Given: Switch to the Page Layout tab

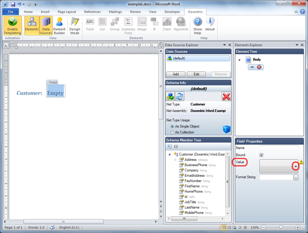Looking at the screenshot, I should click(x=67, y=12).
